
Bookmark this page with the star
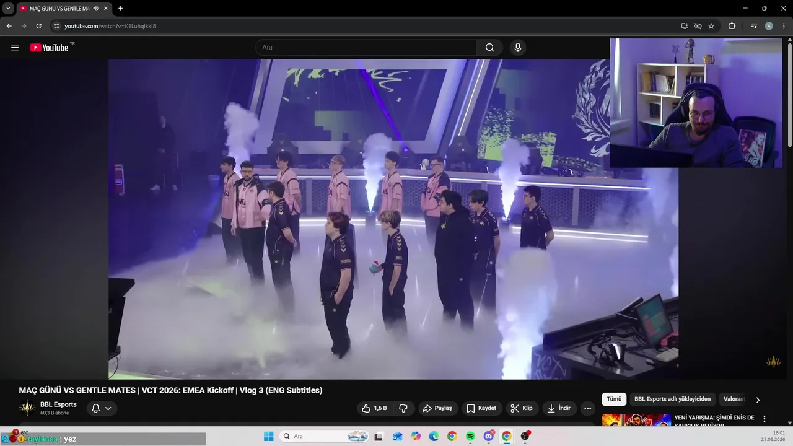711,26
